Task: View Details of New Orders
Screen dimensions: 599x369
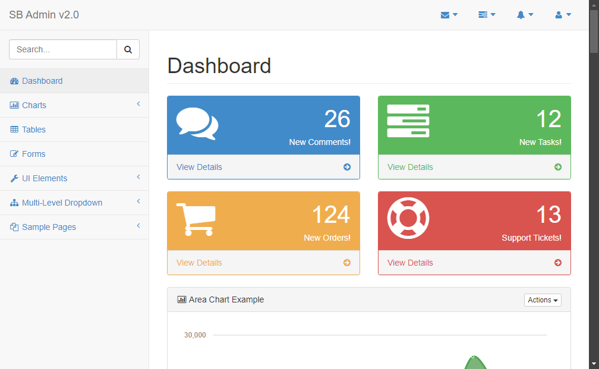Action: [x=199, y=263]
